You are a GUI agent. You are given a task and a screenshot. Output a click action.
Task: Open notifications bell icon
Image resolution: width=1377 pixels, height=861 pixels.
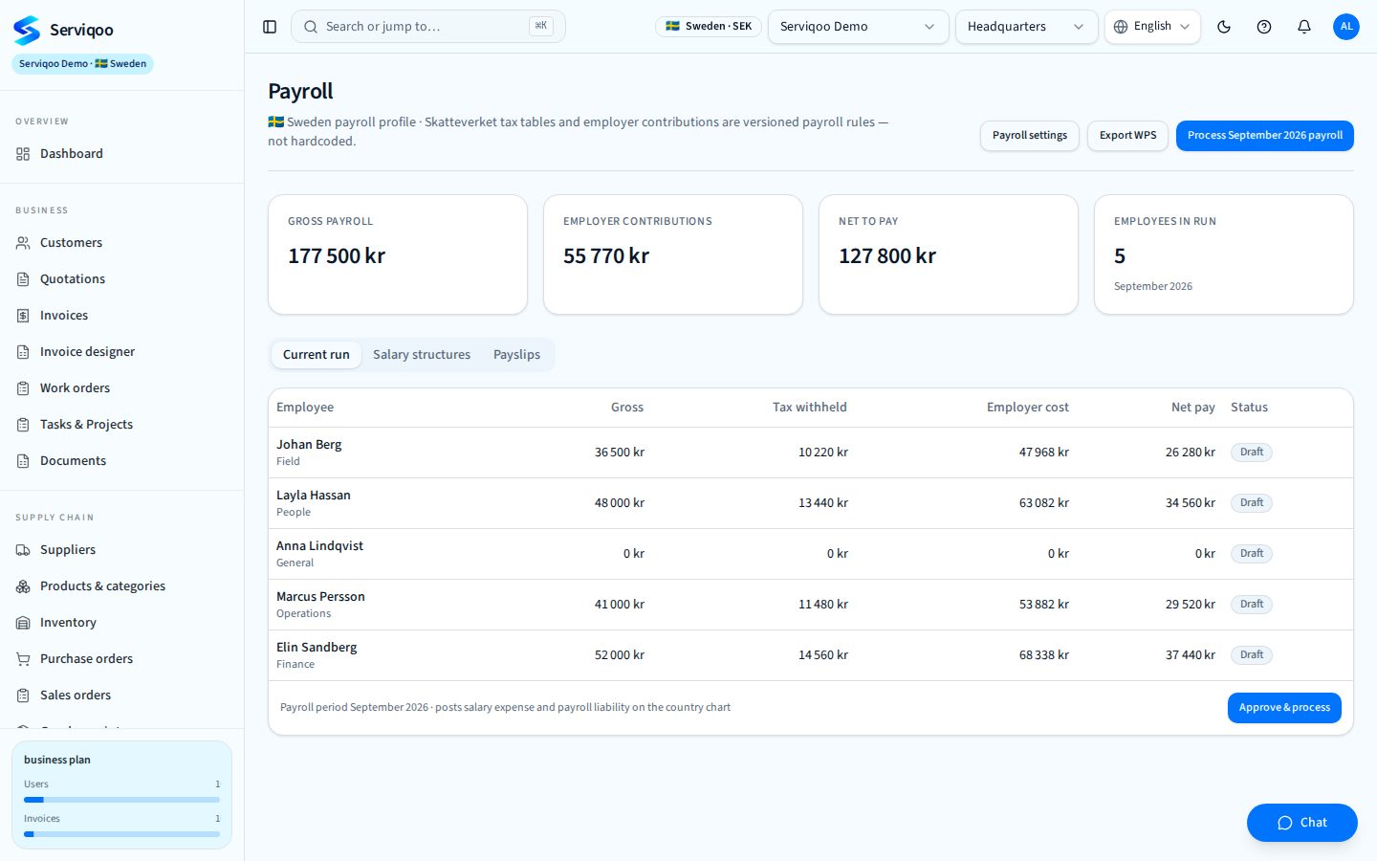click(x=1304, y=27)
